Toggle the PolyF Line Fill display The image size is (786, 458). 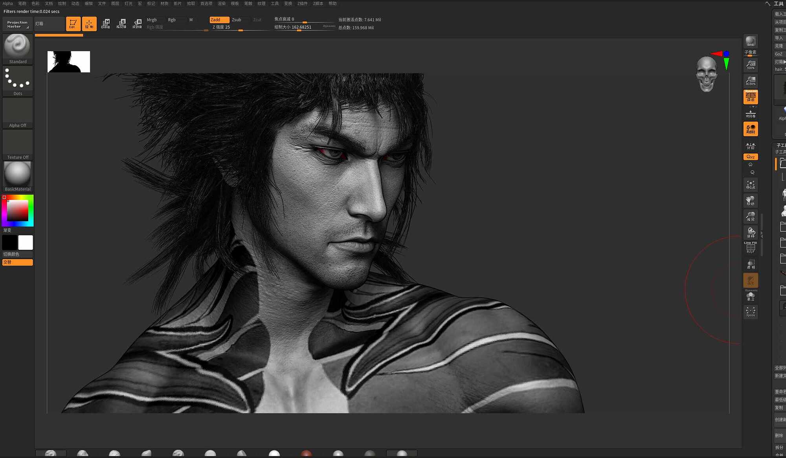(x=751, y=247)
